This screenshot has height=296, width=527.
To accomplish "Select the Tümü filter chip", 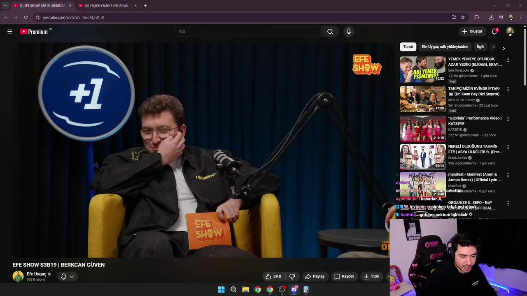I will click(408, 46).
